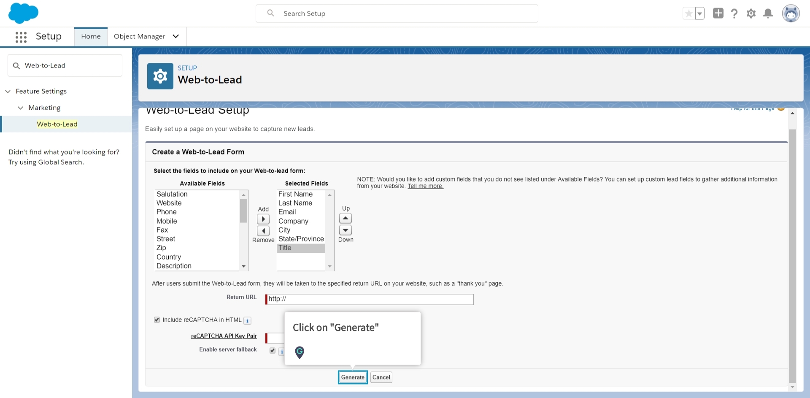
Task: Click the Generate button
Action: (x=352, y=377)
